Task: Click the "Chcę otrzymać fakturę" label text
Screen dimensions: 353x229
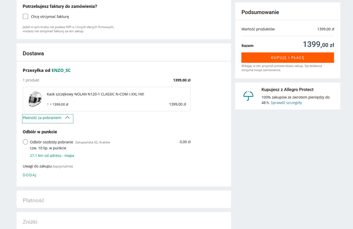Action: [x=50, y=17]
